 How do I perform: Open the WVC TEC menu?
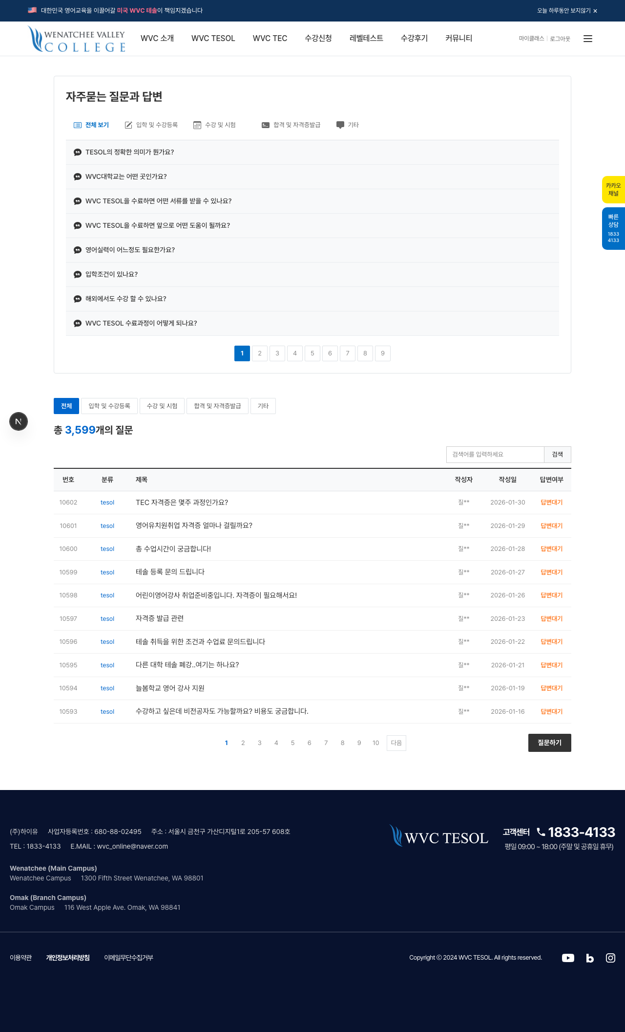tap(270, 38)
